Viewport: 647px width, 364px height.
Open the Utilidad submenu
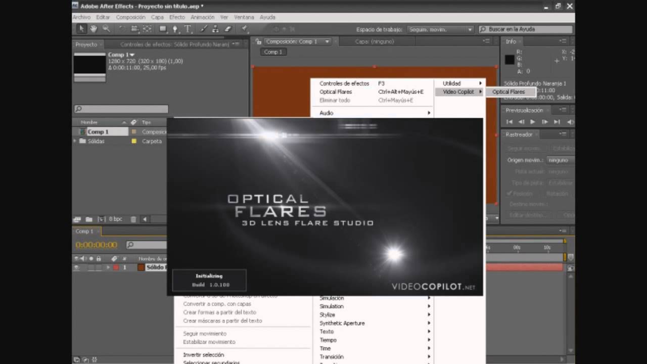click(460, 83)
